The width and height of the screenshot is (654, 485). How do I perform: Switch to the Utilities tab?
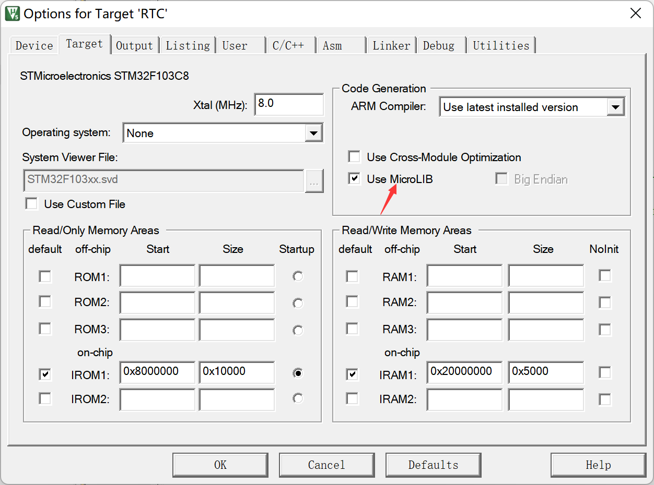[501, 45]
